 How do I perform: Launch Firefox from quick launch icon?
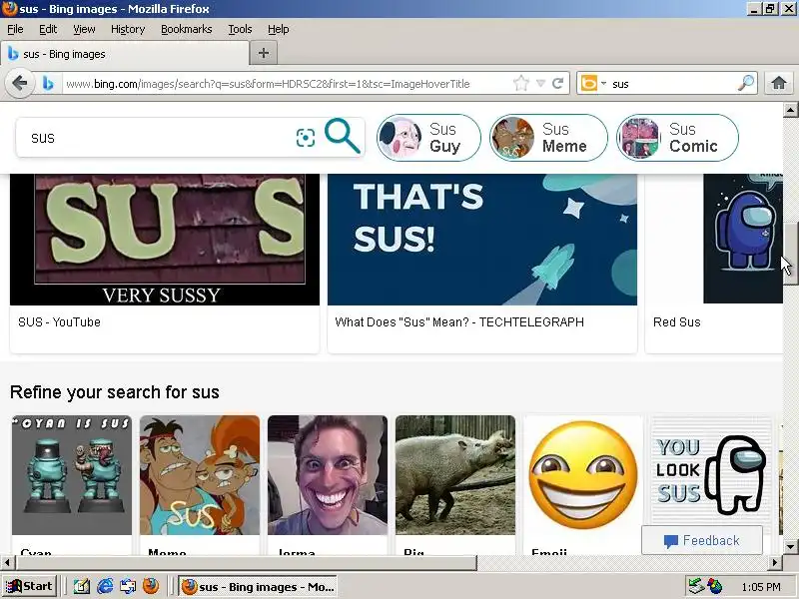[x=151, y=587]
